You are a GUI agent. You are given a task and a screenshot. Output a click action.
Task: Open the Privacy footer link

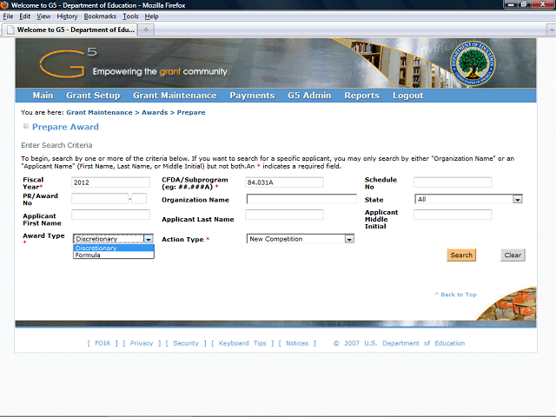[142, 343]
